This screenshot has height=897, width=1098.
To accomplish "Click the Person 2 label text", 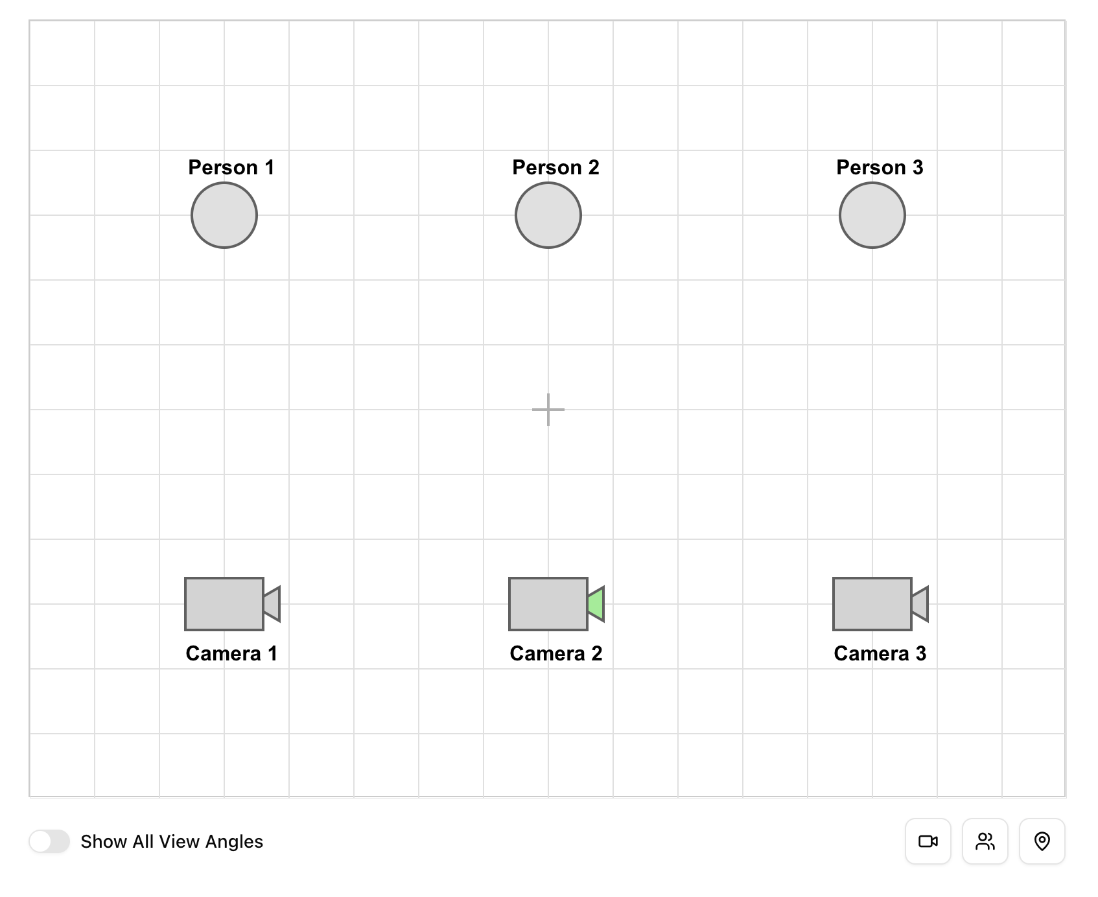I will (555, 167).
